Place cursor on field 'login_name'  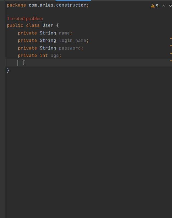pos(73,41)
